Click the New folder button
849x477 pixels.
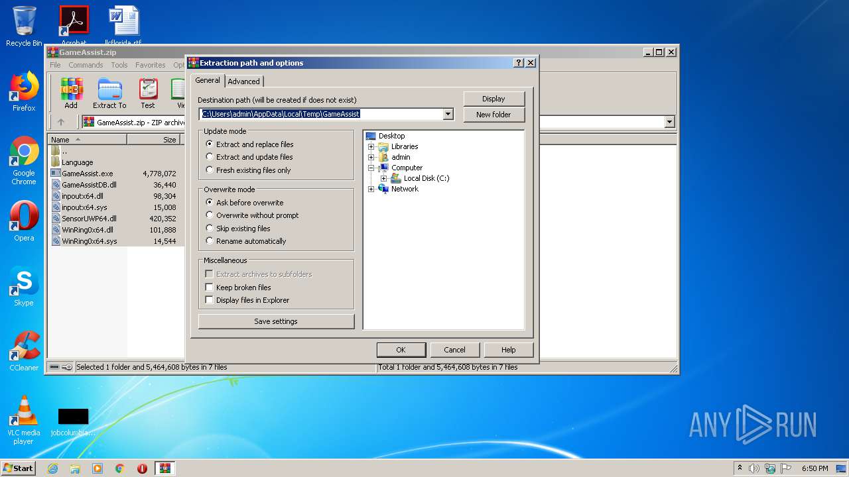point(493,115)
